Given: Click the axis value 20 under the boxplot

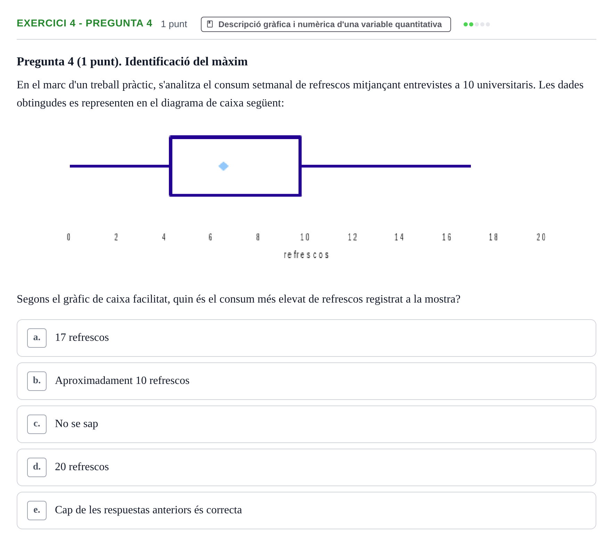Looking at the screenshot, I should click(541, 237).
